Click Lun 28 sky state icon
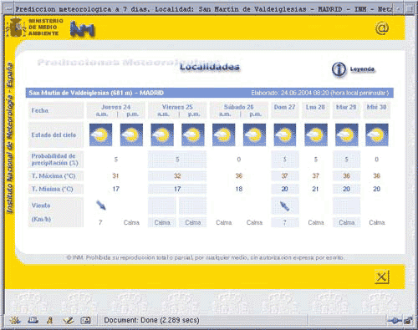 (x=316, y=135)
